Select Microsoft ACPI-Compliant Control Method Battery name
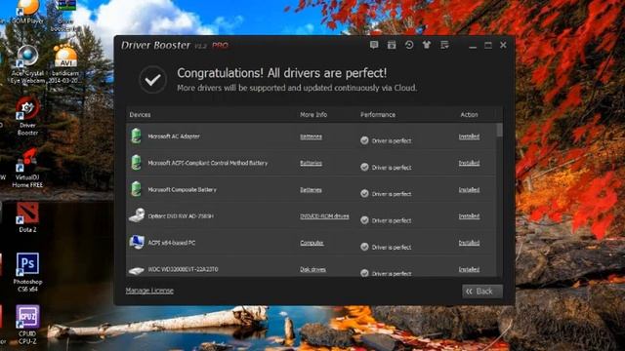Image resolution: width=625 pixels, height=351 pixels. (208, 163)
